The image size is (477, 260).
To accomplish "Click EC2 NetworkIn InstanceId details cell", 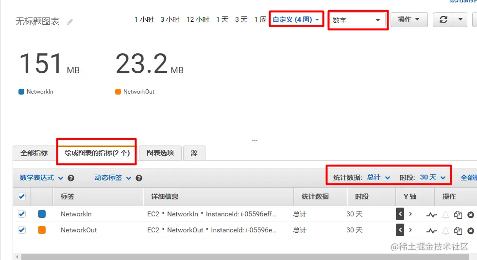I will 212,214.
